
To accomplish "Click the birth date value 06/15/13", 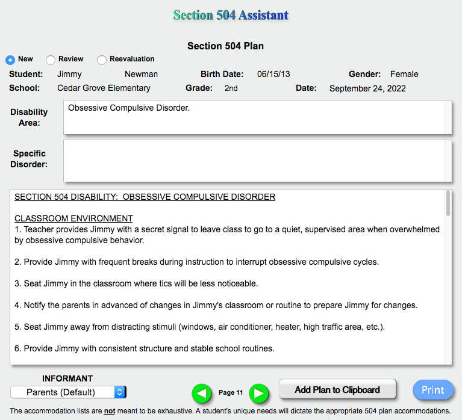I will pyautogui.click(x=273, y=74).
